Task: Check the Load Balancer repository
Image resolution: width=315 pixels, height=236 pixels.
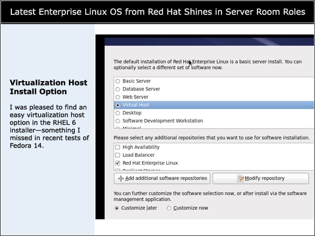Action: click(x=118, y=155)
